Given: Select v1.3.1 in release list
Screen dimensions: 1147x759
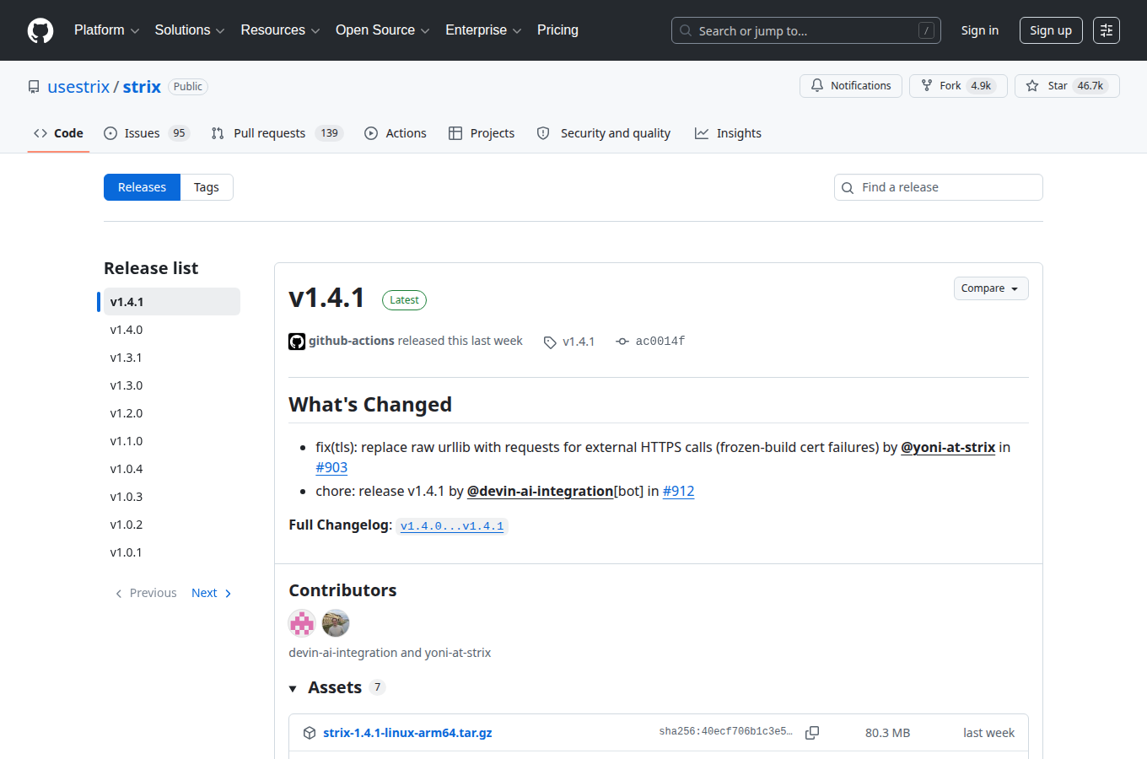Looking at the screenshot, I should coord(171,358).
